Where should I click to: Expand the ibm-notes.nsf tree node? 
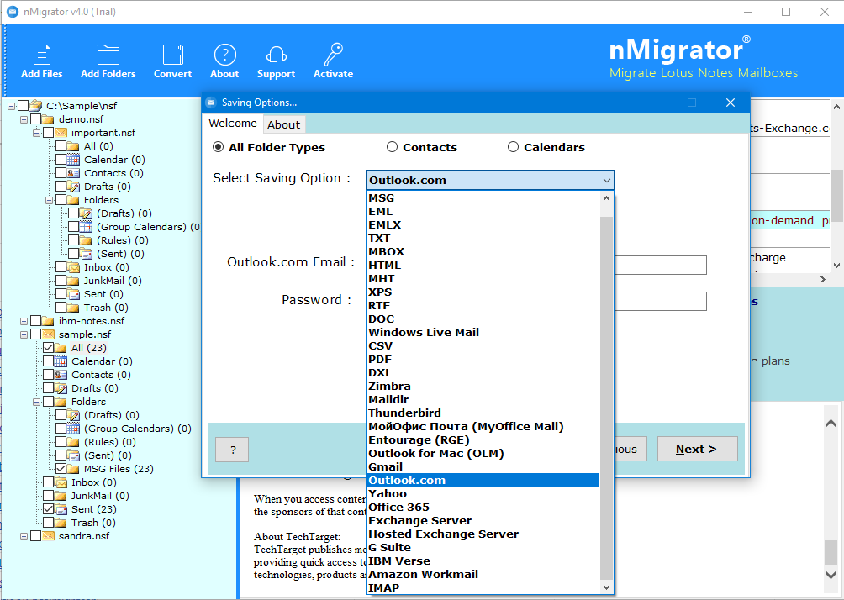pyautogui.click(x=24, y=321)
